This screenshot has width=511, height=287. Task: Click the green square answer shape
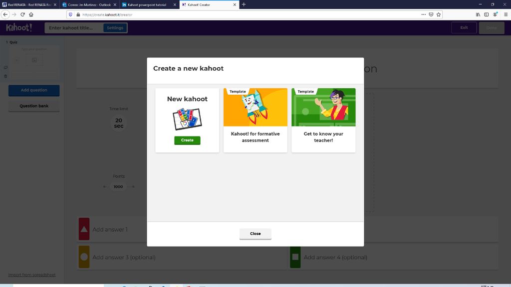295,257
